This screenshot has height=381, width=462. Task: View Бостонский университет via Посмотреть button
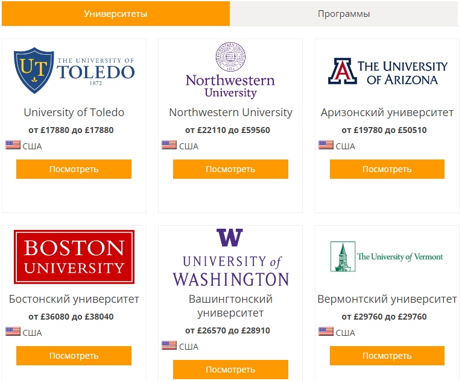pos(74,356)
